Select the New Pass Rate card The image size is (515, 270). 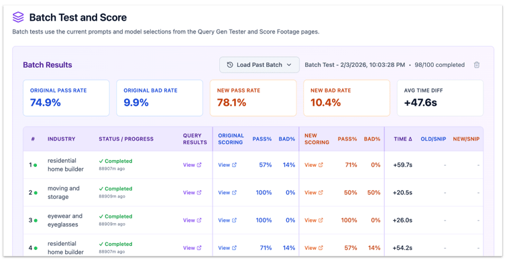253,98
